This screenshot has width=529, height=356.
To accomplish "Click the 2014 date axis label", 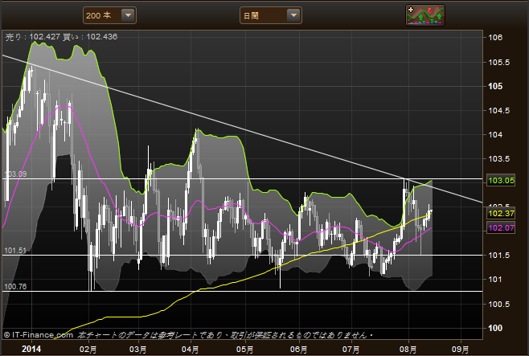I will (31, 349).
